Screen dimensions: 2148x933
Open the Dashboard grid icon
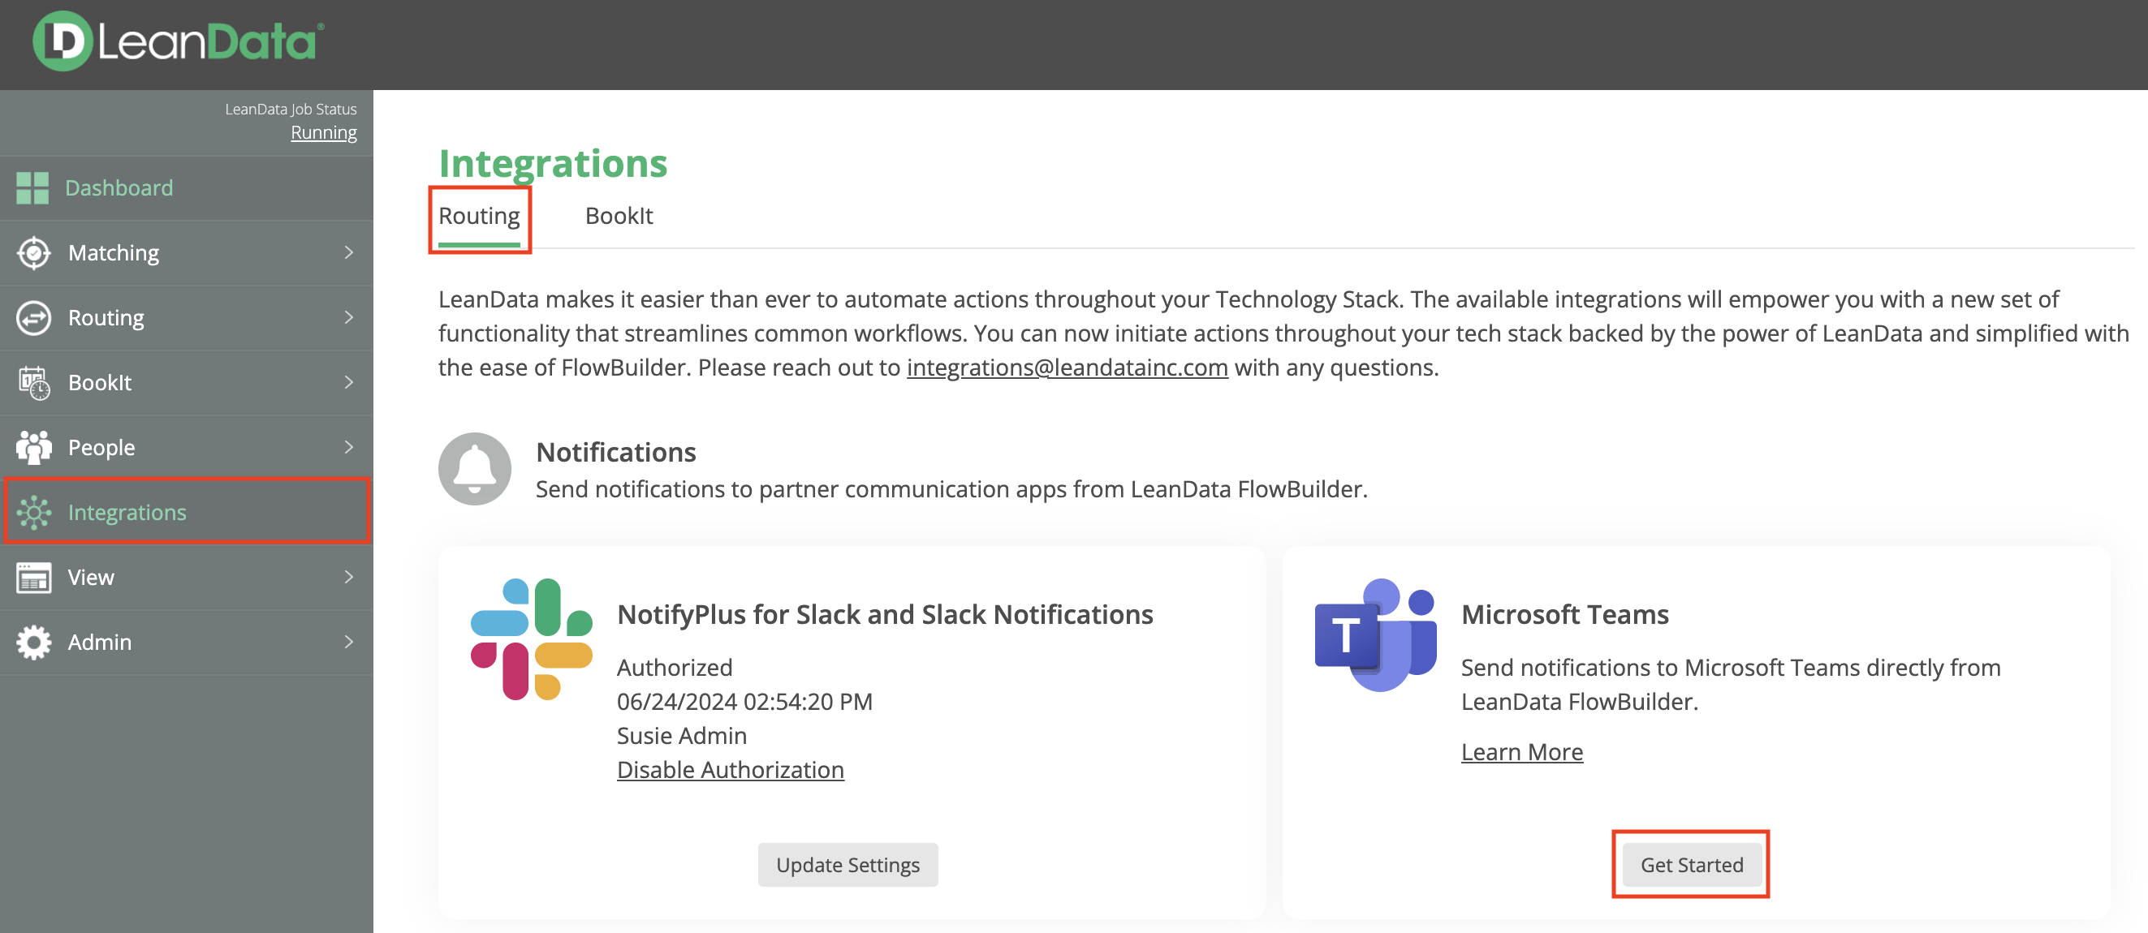point(32,188)
